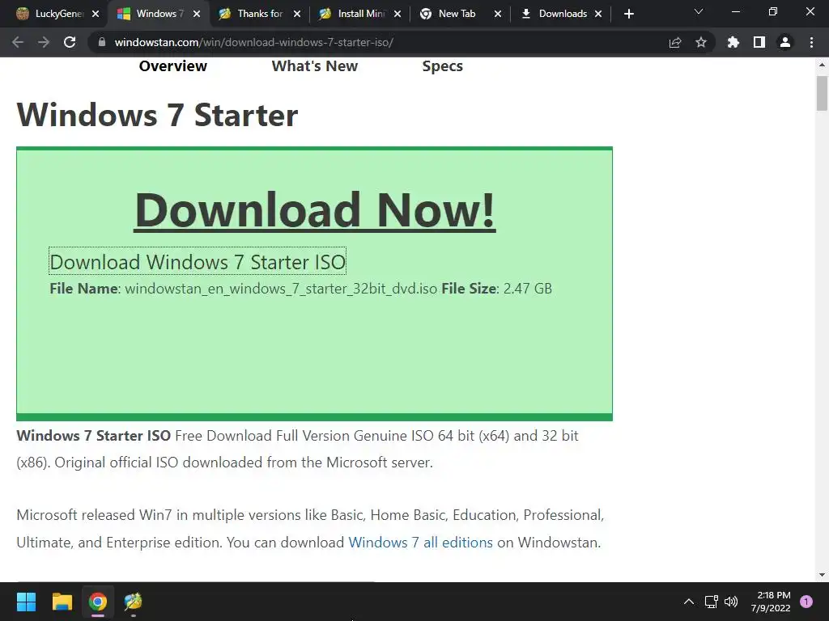Click the address bar URL
The image size is (829, 621).
point(253,42)
